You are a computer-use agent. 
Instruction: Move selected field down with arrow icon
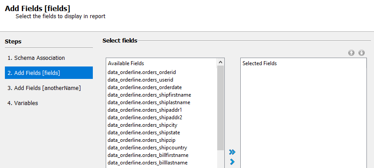pyautogui.click(x=362, y=53)
